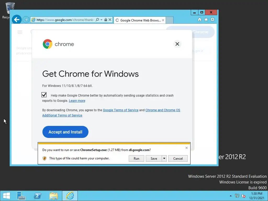This screenshot has height=201, width=268.
Task: Click the browser forward arrow button
Action: coord(26,20)
